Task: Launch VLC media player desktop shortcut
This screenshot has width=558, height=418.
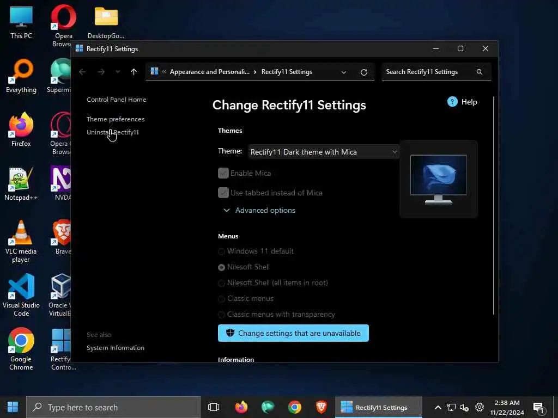Action: 21,242
